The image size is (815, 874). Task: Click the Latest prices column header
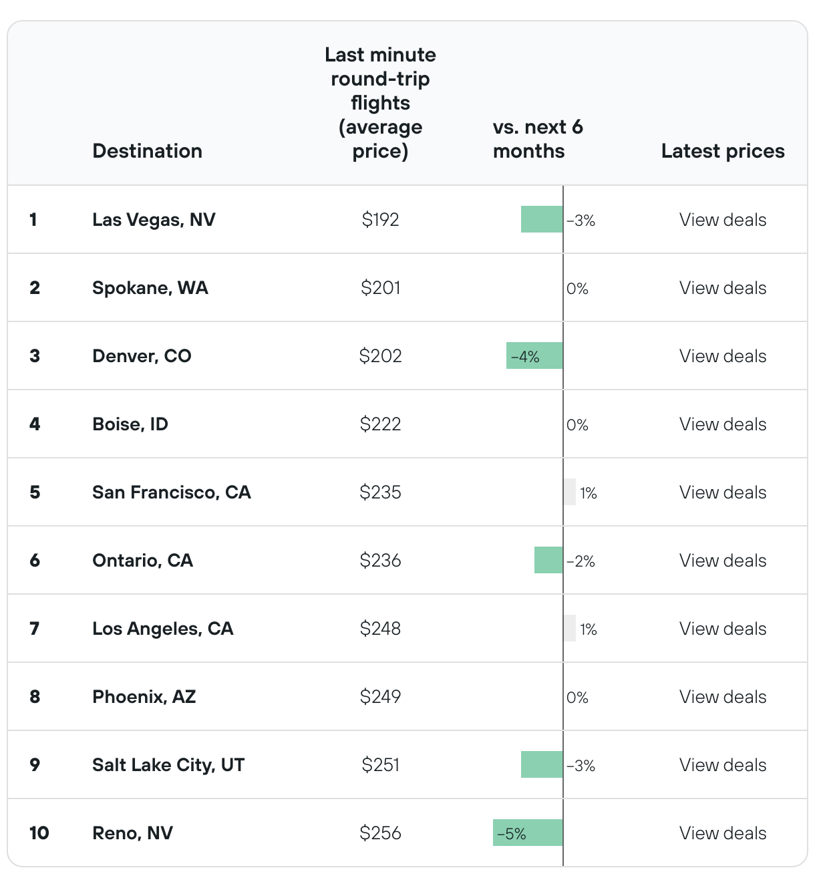722,151
